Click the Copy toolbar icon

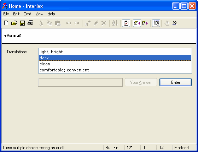pos(49,23)
